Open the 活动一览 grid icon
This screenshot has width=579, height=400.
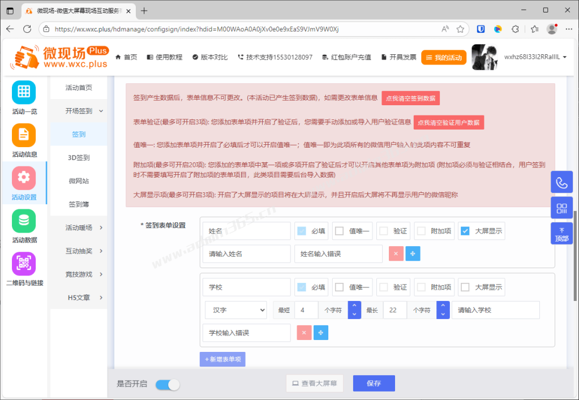point(23,92)
